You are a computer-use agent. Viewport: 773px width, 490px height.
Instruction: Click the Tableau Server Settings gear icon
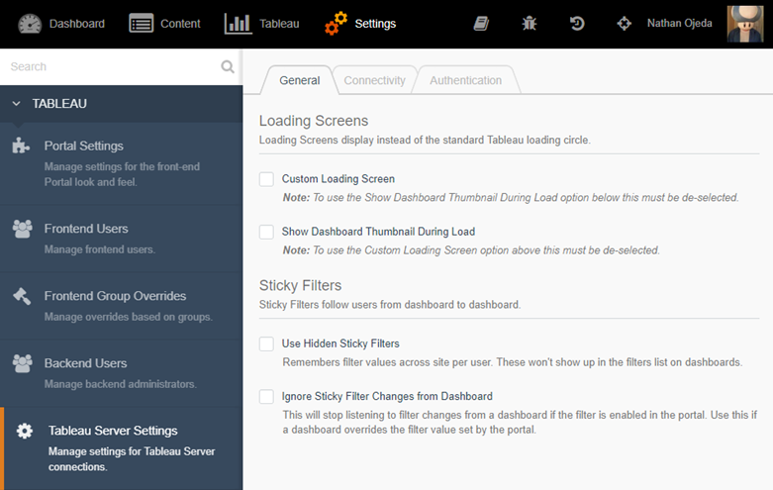pos(24,431)
